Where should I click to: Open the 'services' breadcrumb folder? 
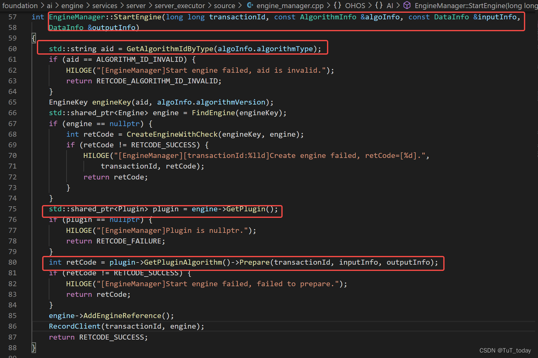(105, 5)
